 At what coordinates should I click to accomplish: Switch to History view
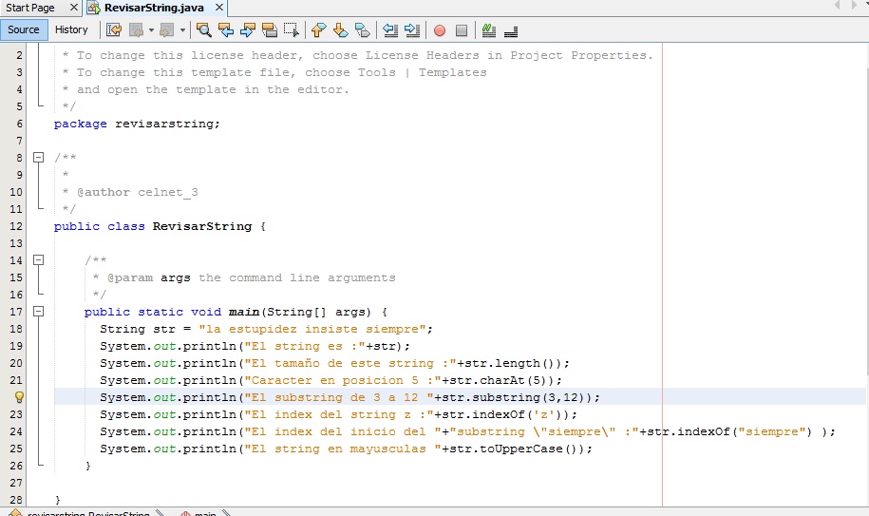[x=71, y=29]
